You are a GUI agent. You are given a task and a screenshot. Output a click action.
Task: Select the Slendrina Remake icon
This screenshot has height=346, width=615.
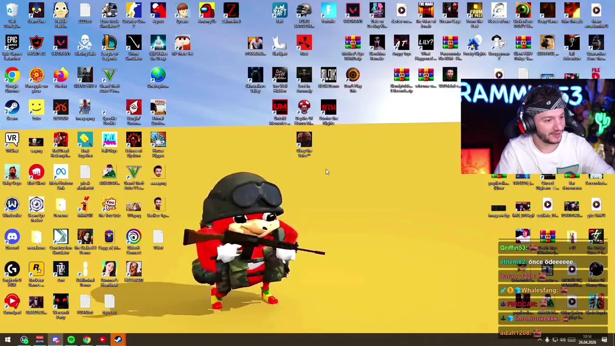click(377, 47)
